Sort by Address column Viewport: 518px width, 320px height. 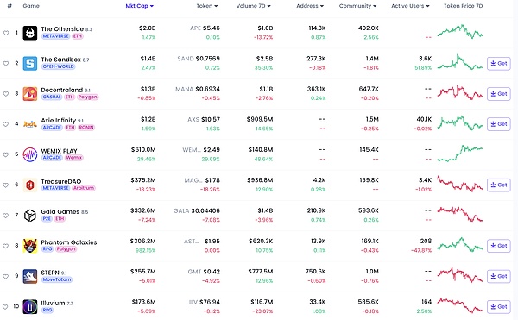[310, 6]
